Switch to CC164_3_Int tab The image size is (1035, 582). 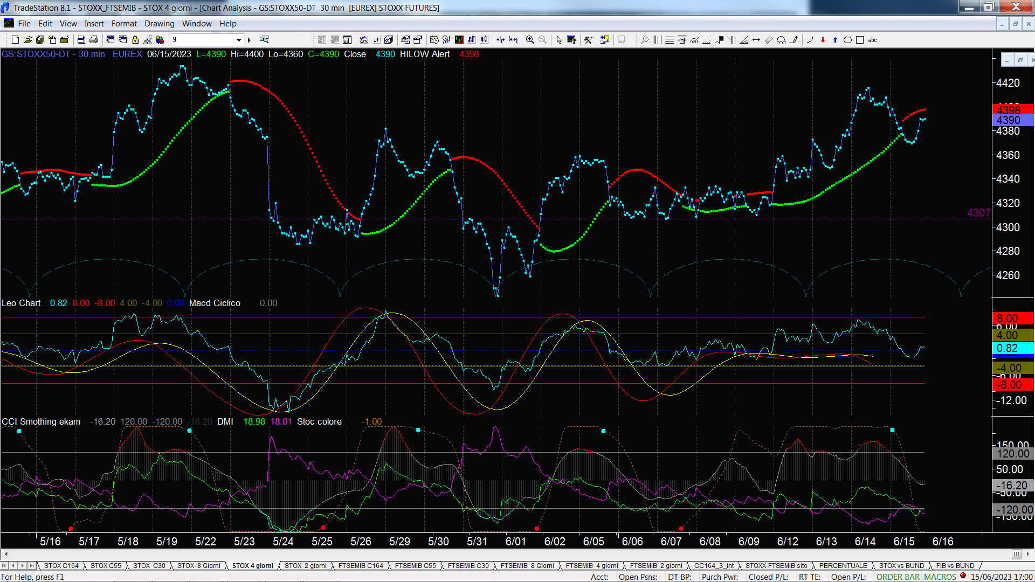pyautogui.click(x=714, y=566)
